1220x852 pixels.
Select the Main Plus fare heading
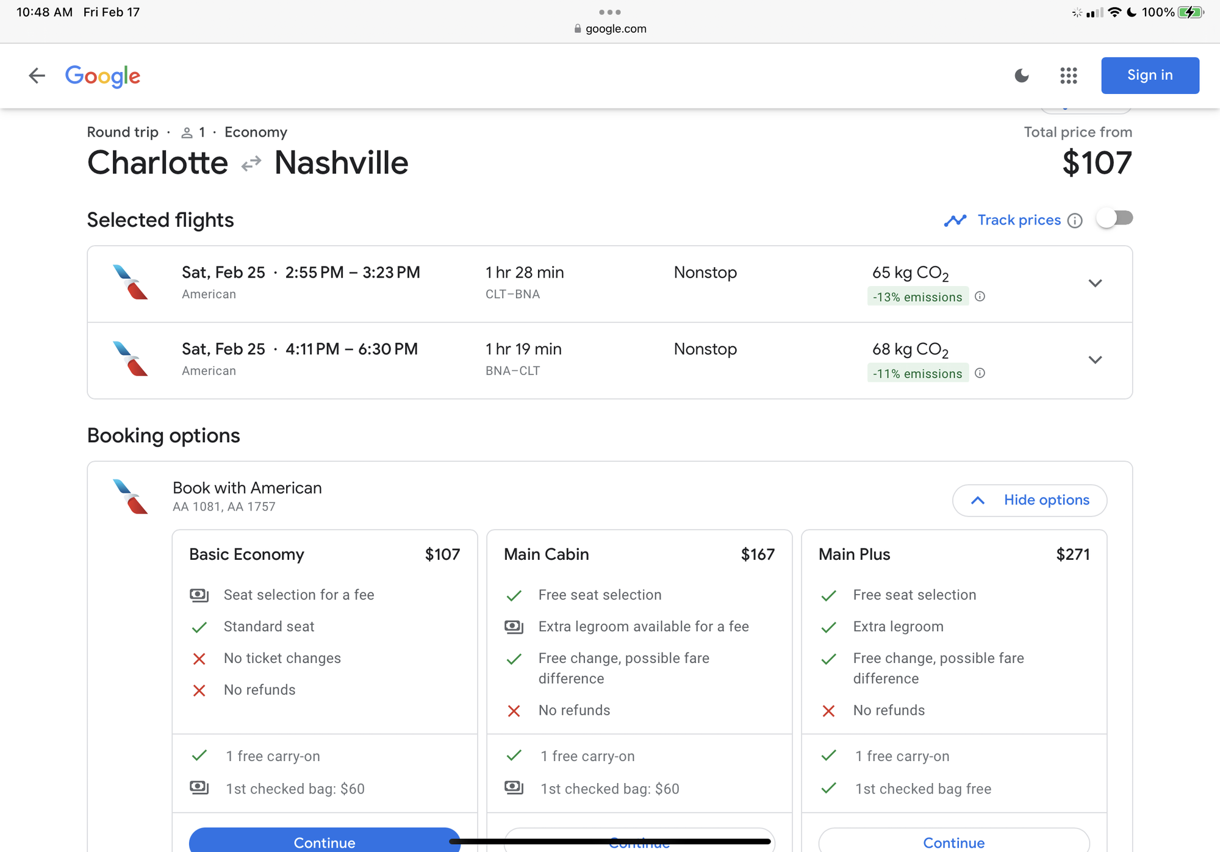(x=854, y=554)
